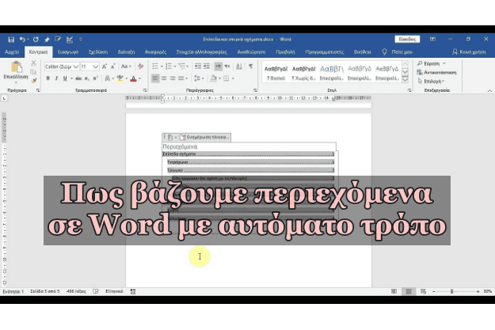Copy selection using the copy icon

pyautogui.click(x=33, y=72)
